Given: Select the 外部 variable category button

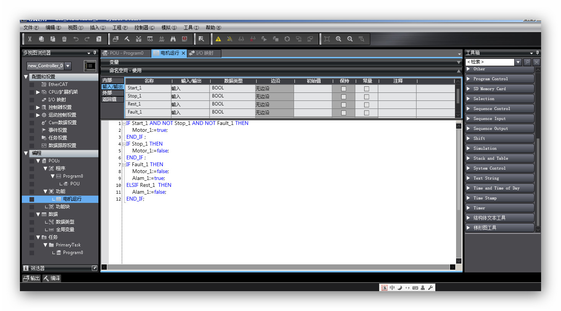Looking at the screenshot, I should tap(108, 93).
